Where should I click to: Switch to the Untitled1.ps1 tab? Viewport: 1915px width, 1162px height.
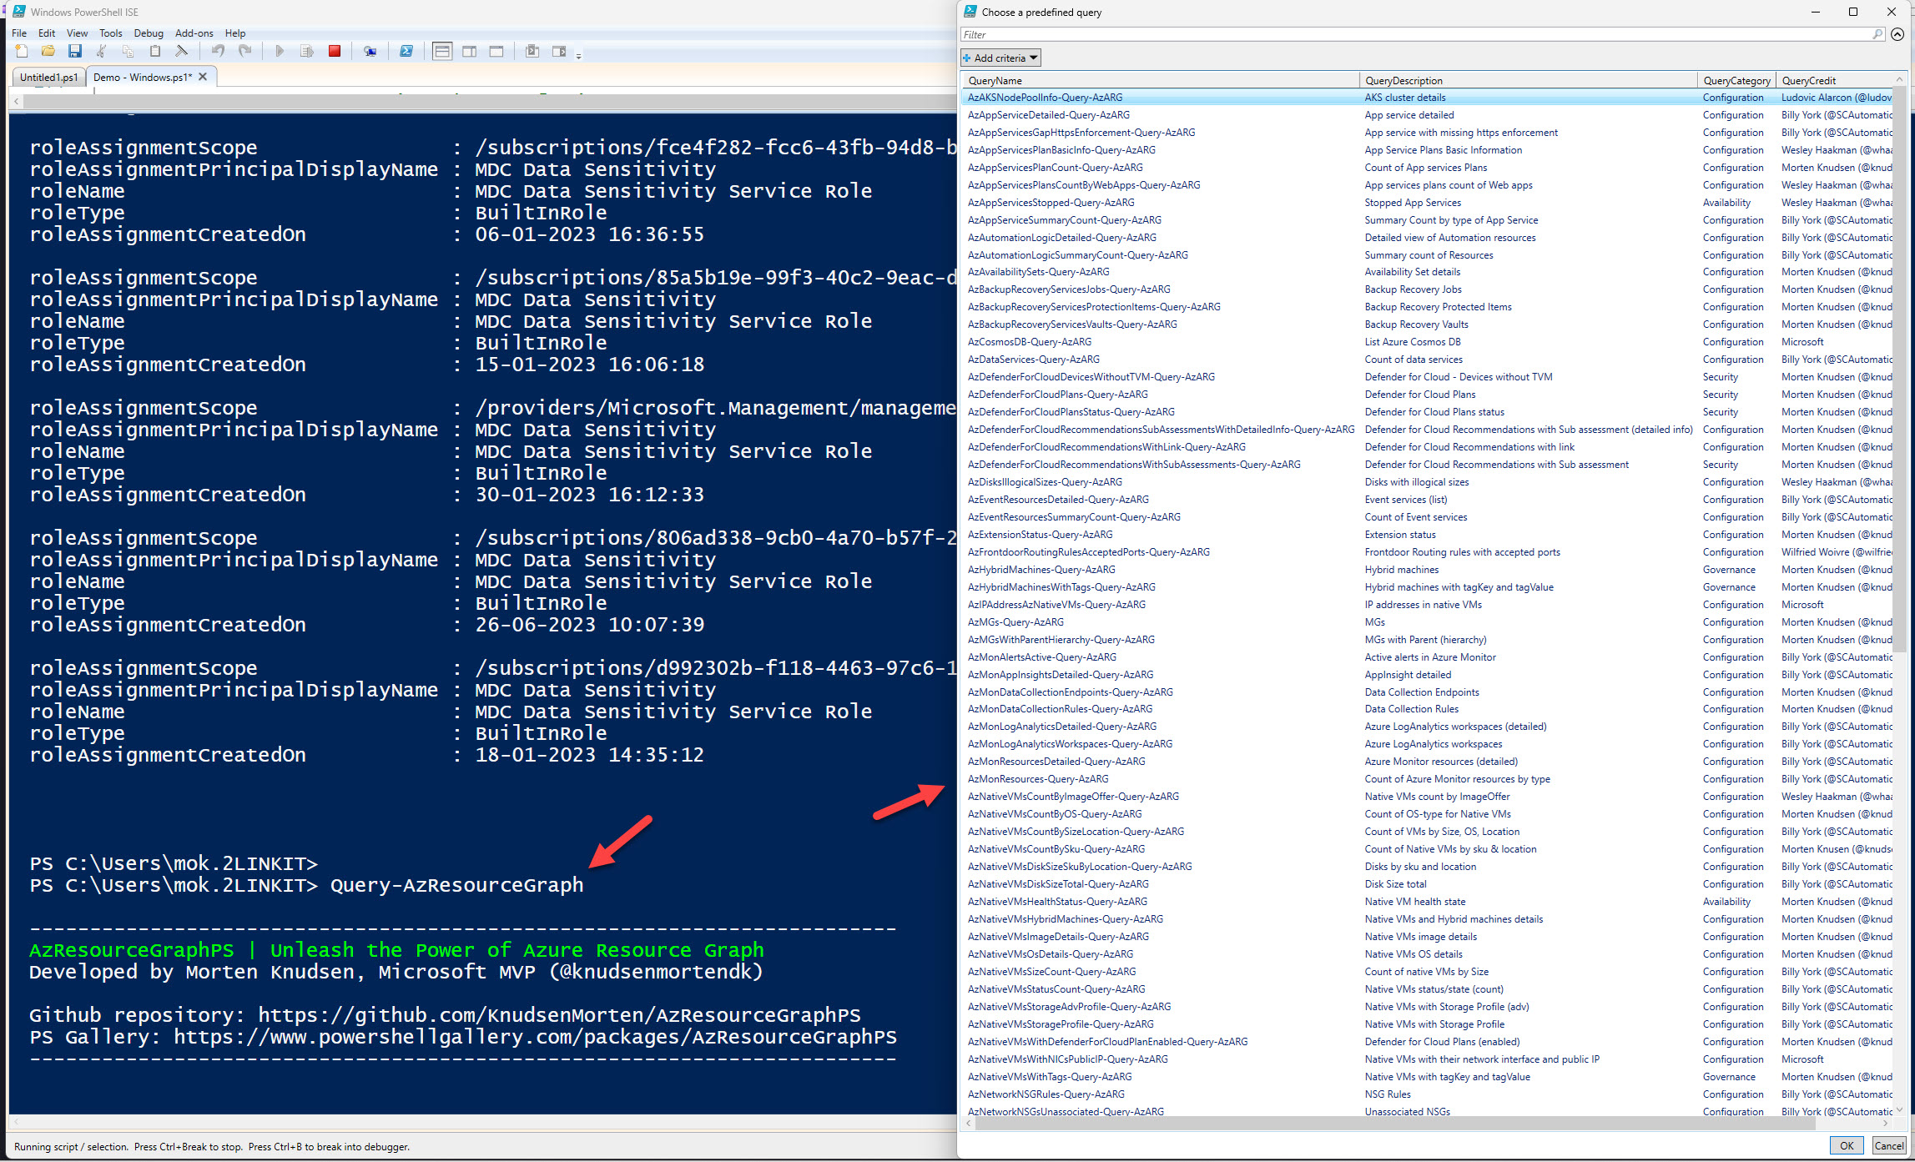[x=48, y=77]
